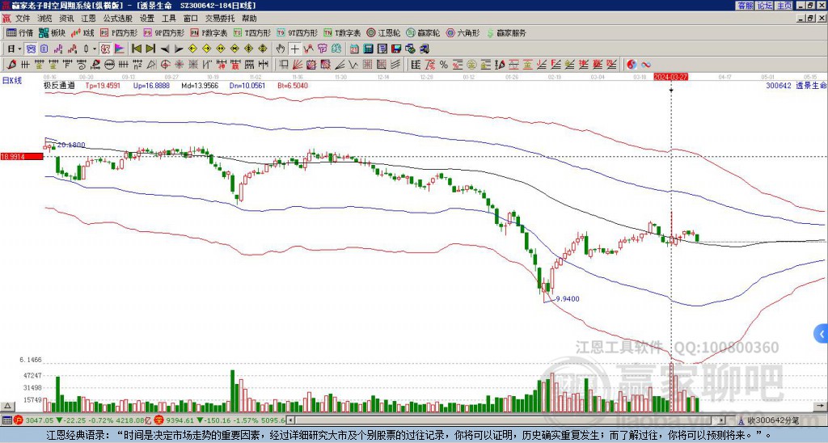The height and width of the screenshot is (443, 828).
Task: Click the horizontal scrollbar left arrow
Action: coord(290,420)
